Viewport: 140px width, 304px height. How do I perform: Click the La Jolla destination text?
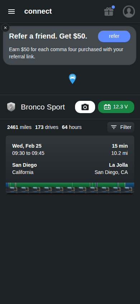click(118, 165)
